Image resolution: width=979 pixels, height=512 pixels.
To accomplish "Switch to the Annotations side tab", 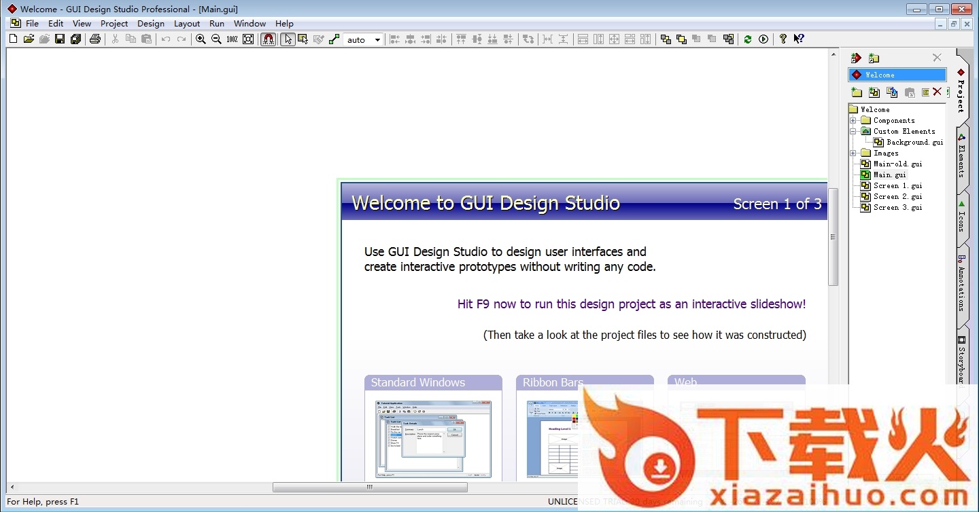I will (x=961, y=282).
